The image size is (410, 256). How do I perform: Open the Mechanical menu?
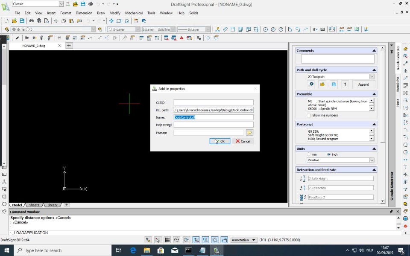coord(135,13)
